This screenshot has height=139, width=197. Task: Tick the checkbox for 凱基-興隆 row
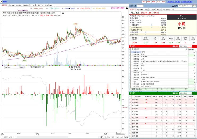click(130, 112)
